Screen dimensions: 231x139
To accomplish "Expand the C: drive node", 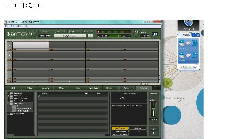I will pos(11,106).
